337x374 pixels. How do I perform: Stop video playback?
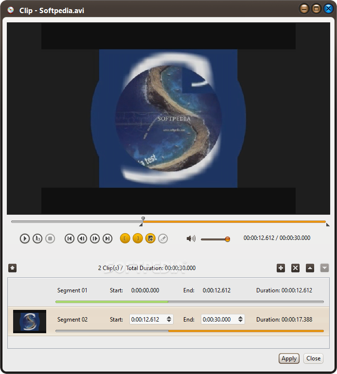(50, 238)
